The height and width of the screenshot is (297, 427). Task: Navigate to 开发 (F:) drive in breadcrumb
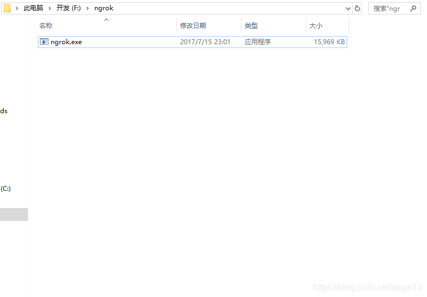tap(68, 8)
